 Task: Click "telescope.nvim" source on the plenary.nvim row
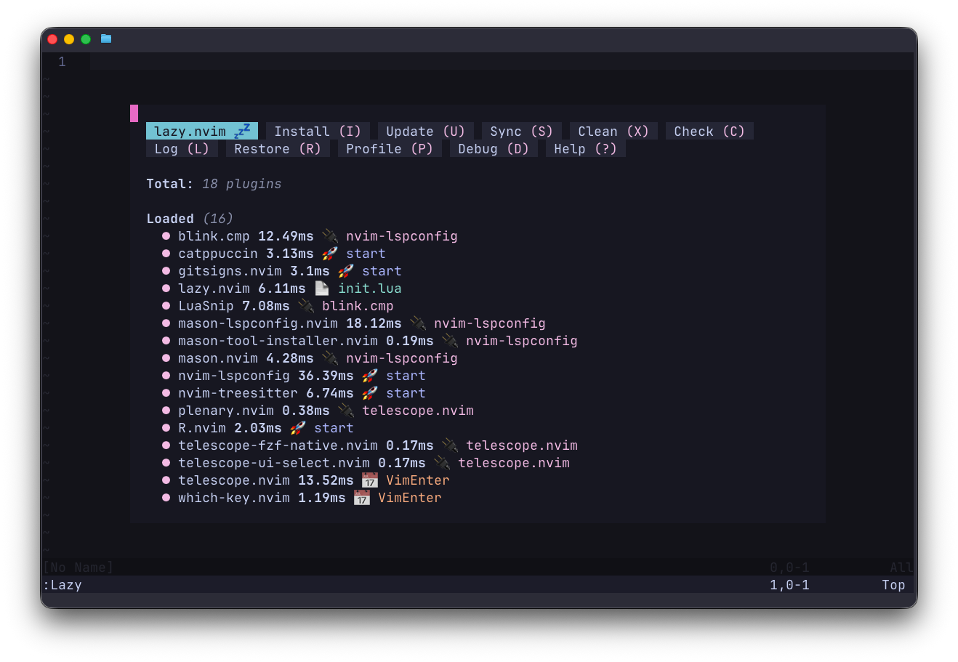[x=418, y=411]
